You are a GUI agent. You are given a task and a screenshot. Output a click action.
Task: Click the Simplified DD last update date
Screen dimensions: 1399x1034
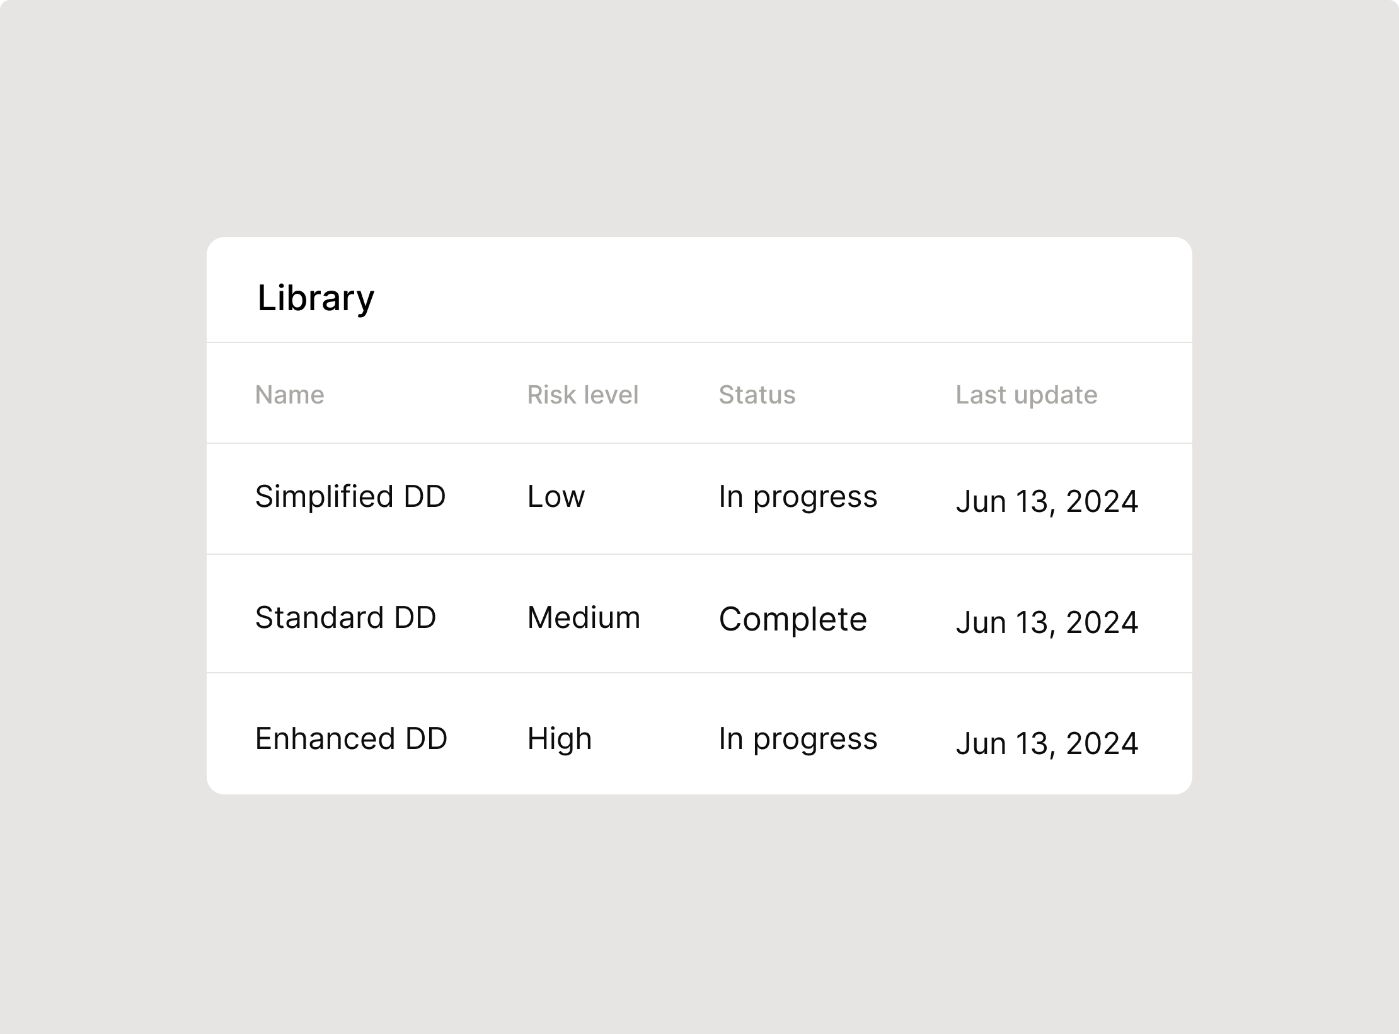pyautogui.click(x=1047, y=502)
